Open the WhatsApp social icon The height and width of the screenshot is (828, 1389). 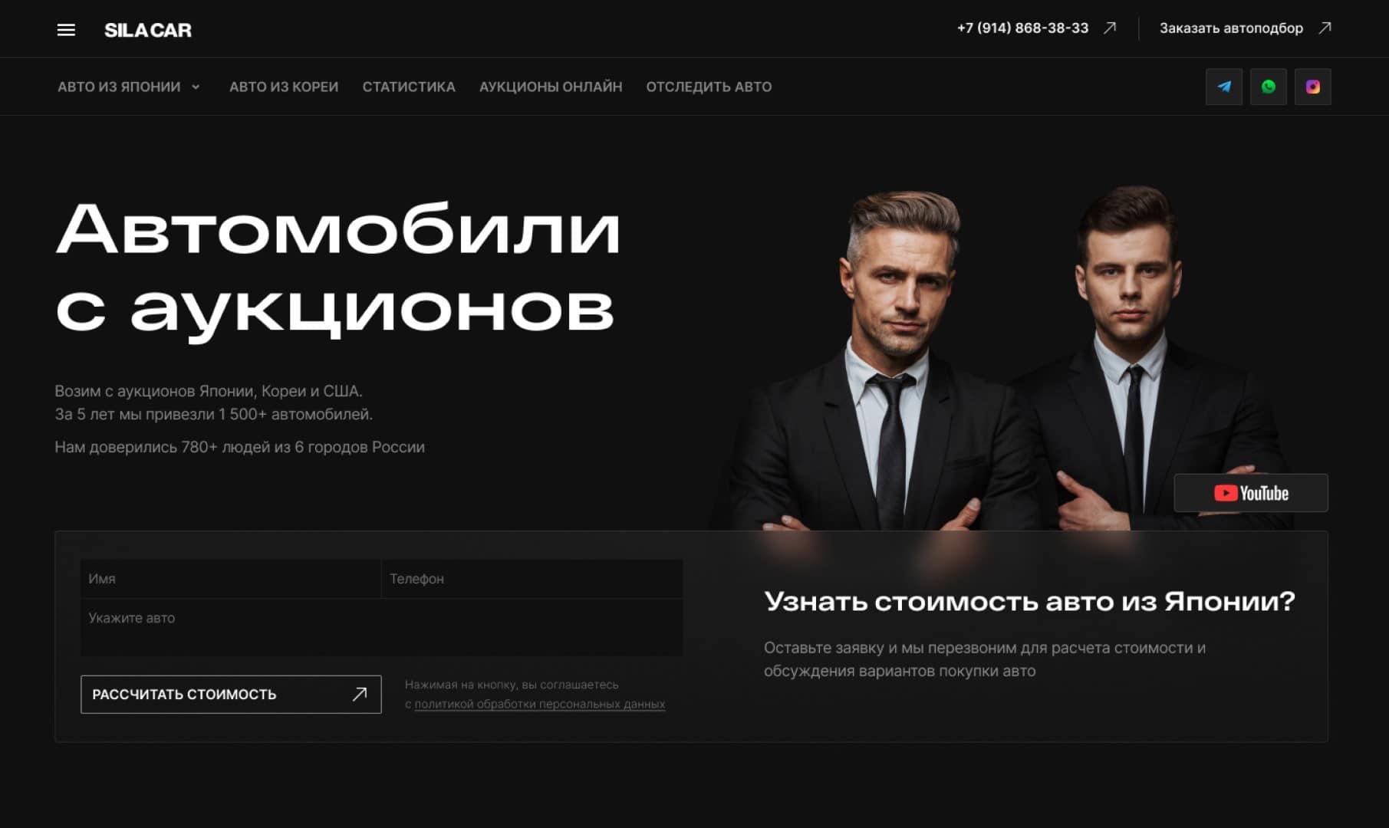click(x=1269, y=87)
